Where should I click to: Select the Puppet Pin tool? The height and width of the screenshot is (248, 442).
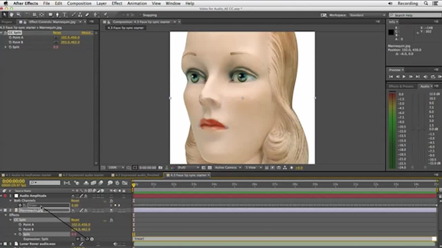(x=106, y=15)
